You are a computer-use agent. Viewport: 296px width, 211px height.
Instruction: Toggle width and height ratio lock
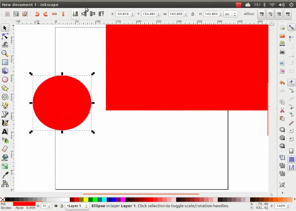(x=192, y=14)
